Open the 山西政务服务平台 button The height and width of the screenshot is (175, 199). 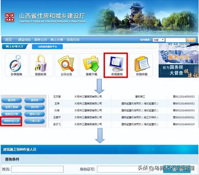(x=47, y=46)
